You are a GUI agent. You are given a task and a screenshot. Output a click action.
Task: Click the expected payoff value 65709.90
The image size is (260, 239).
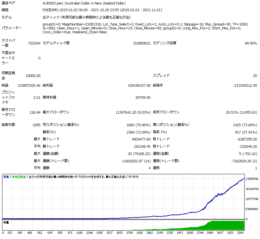point(143,98)
